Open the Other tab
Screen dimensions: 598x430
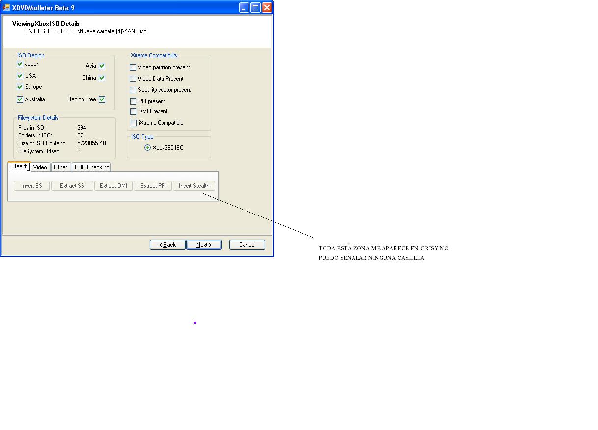[61, 167]
